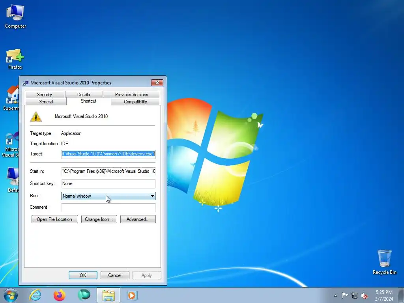The height and width of the screenshot is (303, 404).
Task: Click into the Comment field
Action: coord(108,208)
